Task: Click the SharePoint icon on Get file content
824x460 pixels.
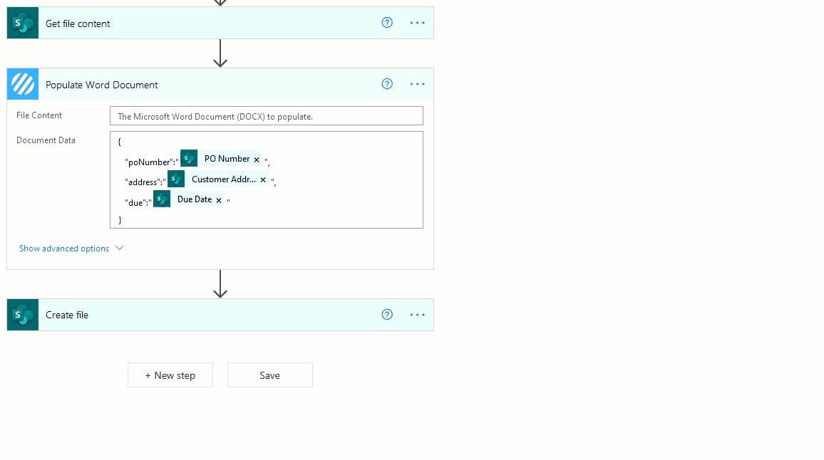Action: [23, 23]
